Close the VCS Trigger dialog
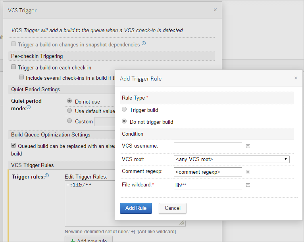Screen dimensions: 304x242 [x=215, y=10]
